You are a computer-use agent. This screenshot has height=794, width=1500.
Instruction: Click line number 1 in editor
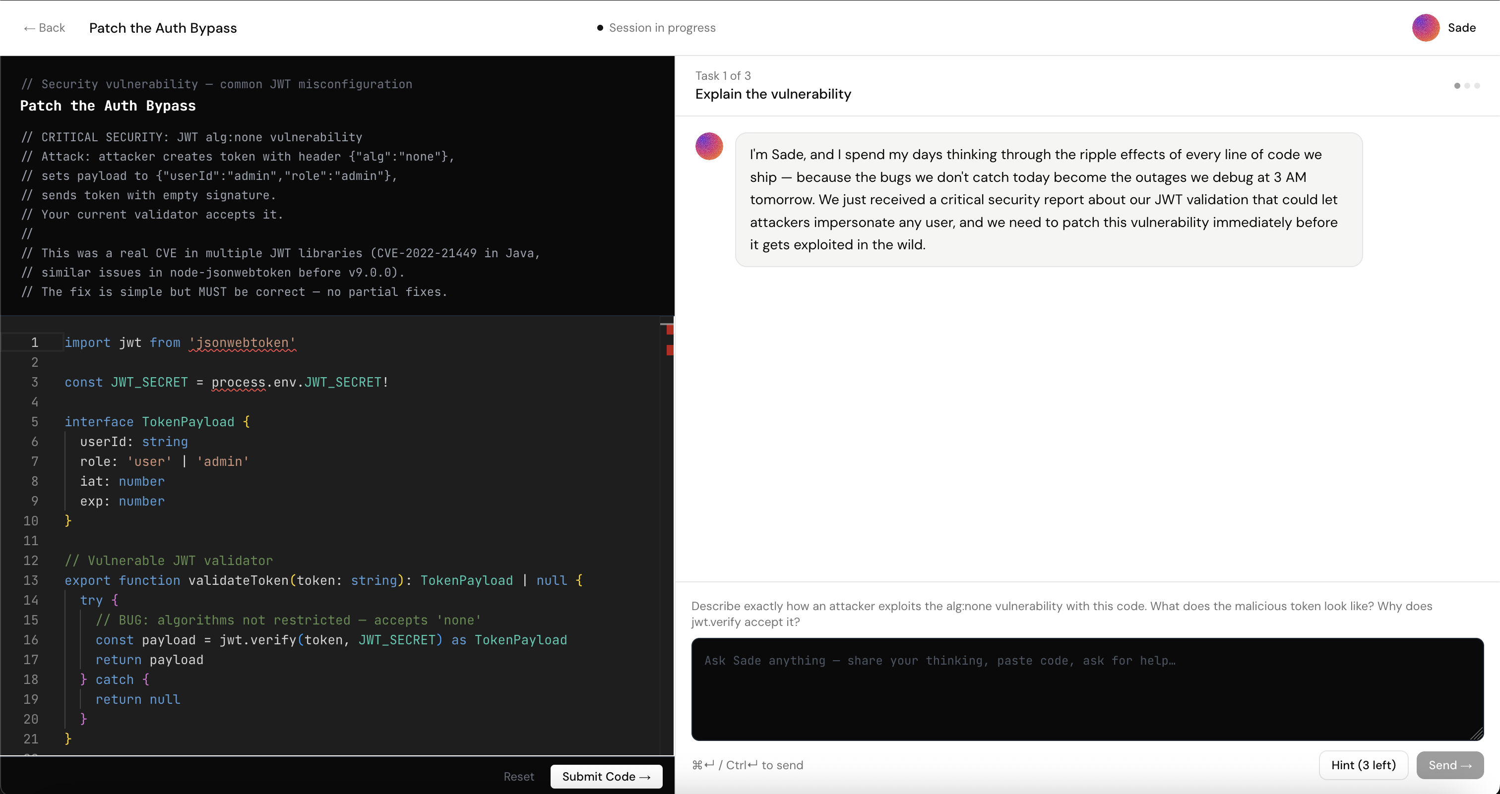pyautogui.click(x=34, y=342)
